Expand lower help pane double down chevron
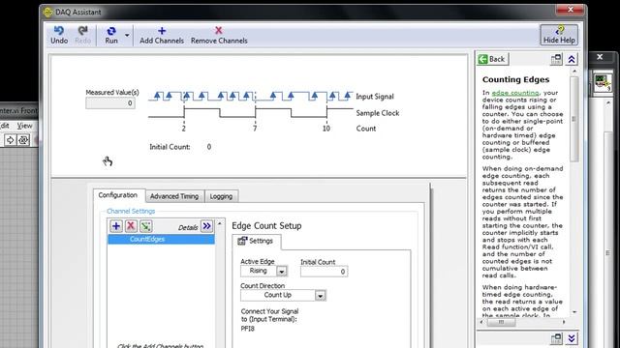620x348 pixels. pyautogui.click(x=572, y=338)
